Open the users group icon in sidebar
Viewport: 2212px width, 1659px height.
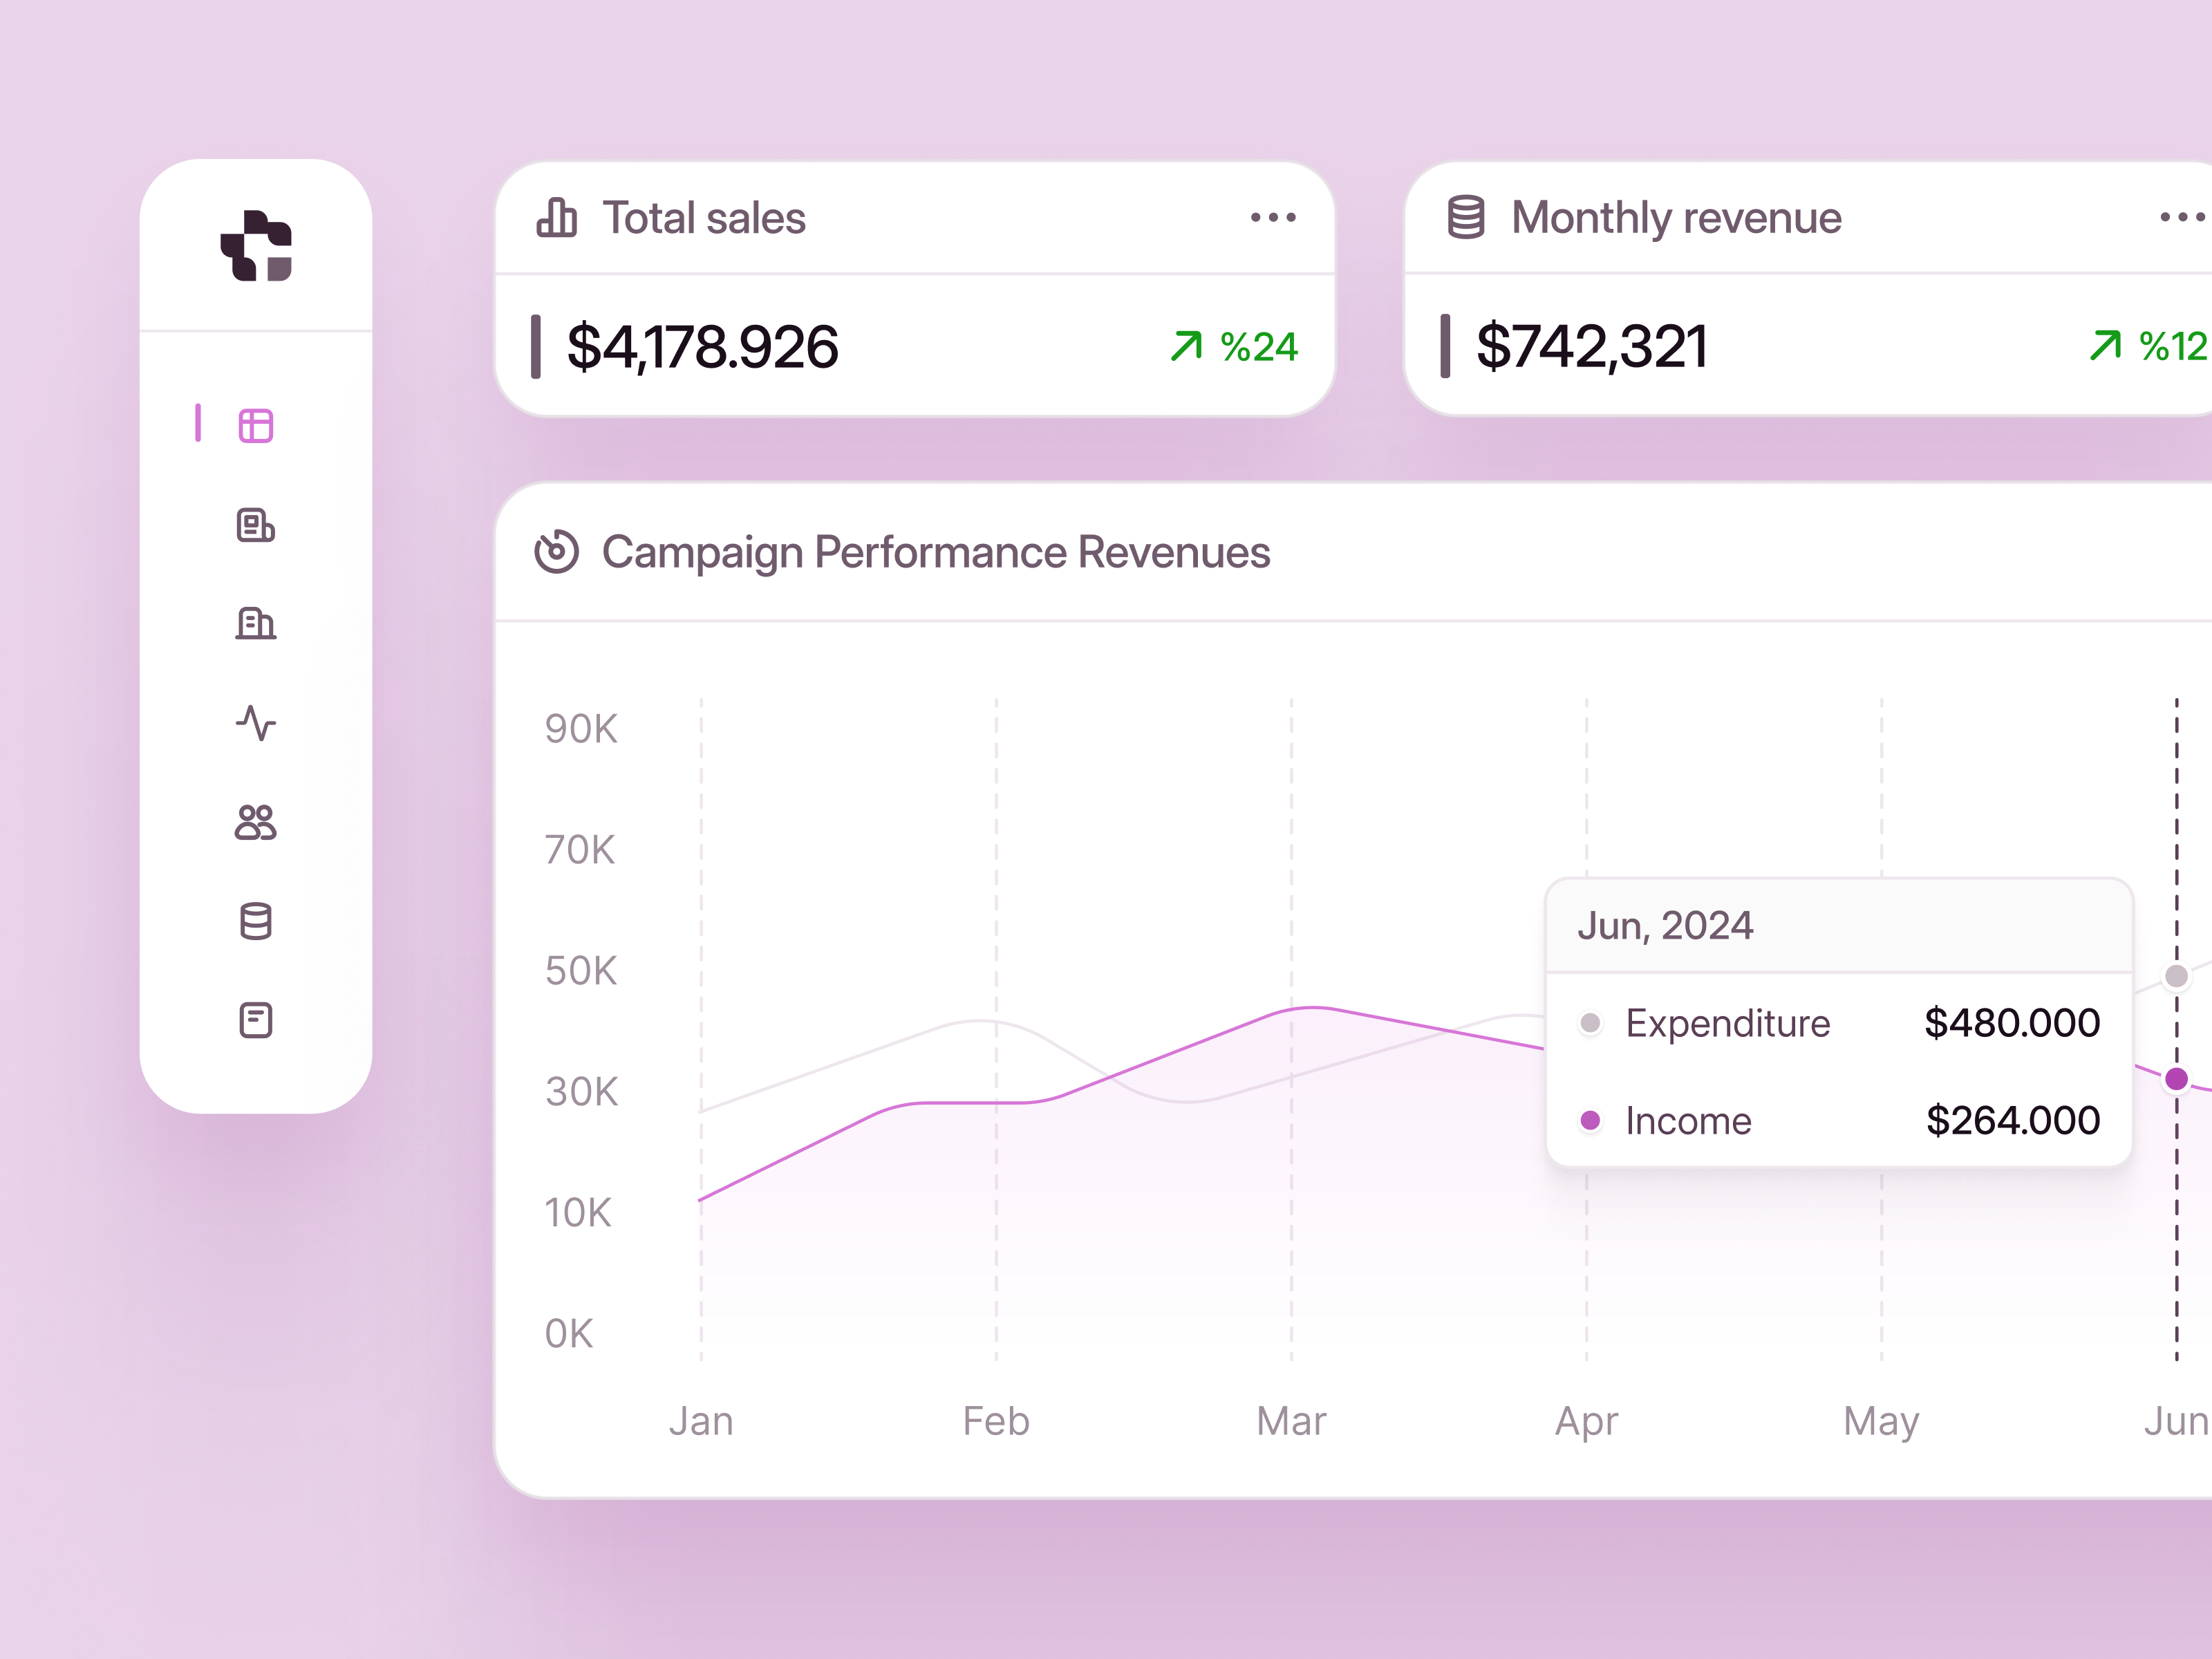pyautogui.click(x=256, y=822)
